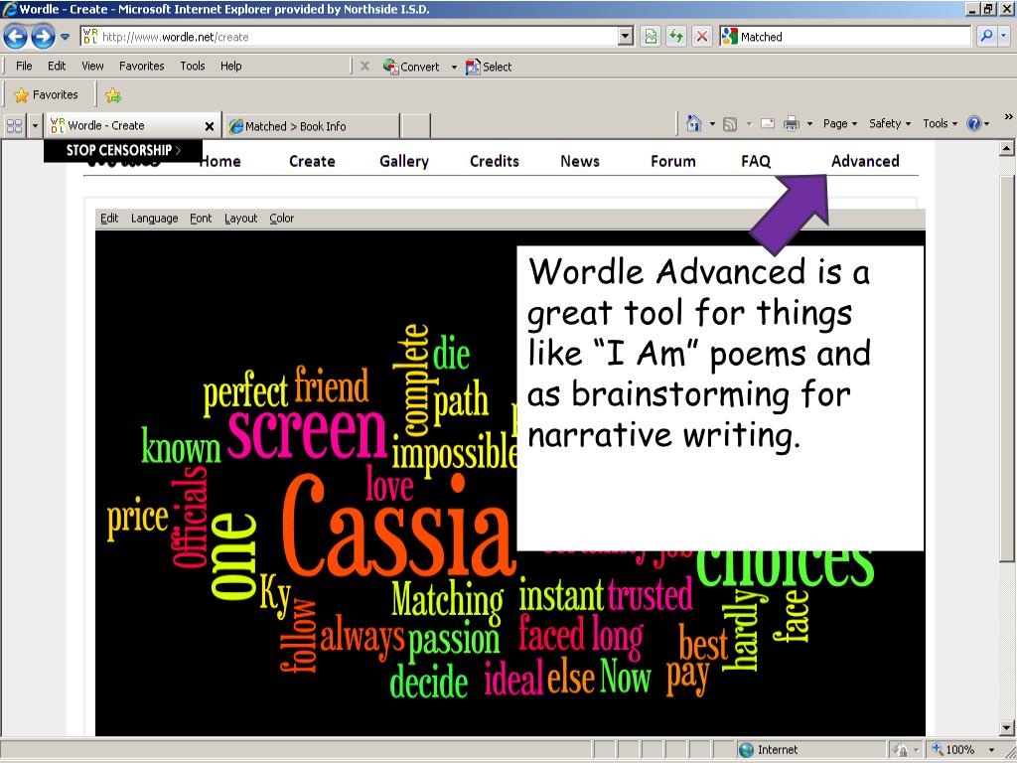This screenshot has height=763, width=1017.
Task: Open the Page command bar menu
Action: [840, 123]
